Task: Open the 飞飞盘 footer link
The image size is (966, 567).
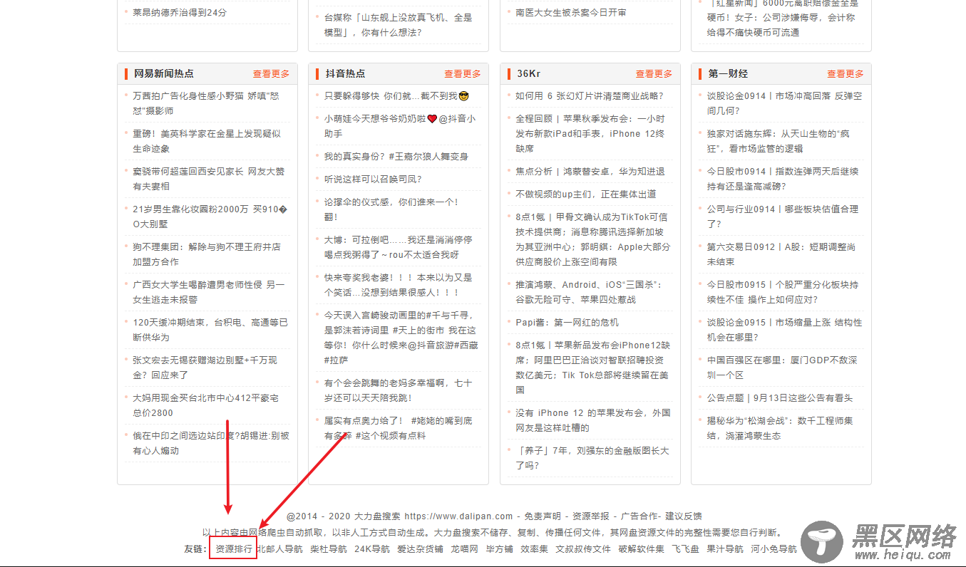Action: click(x=685, y=549)
